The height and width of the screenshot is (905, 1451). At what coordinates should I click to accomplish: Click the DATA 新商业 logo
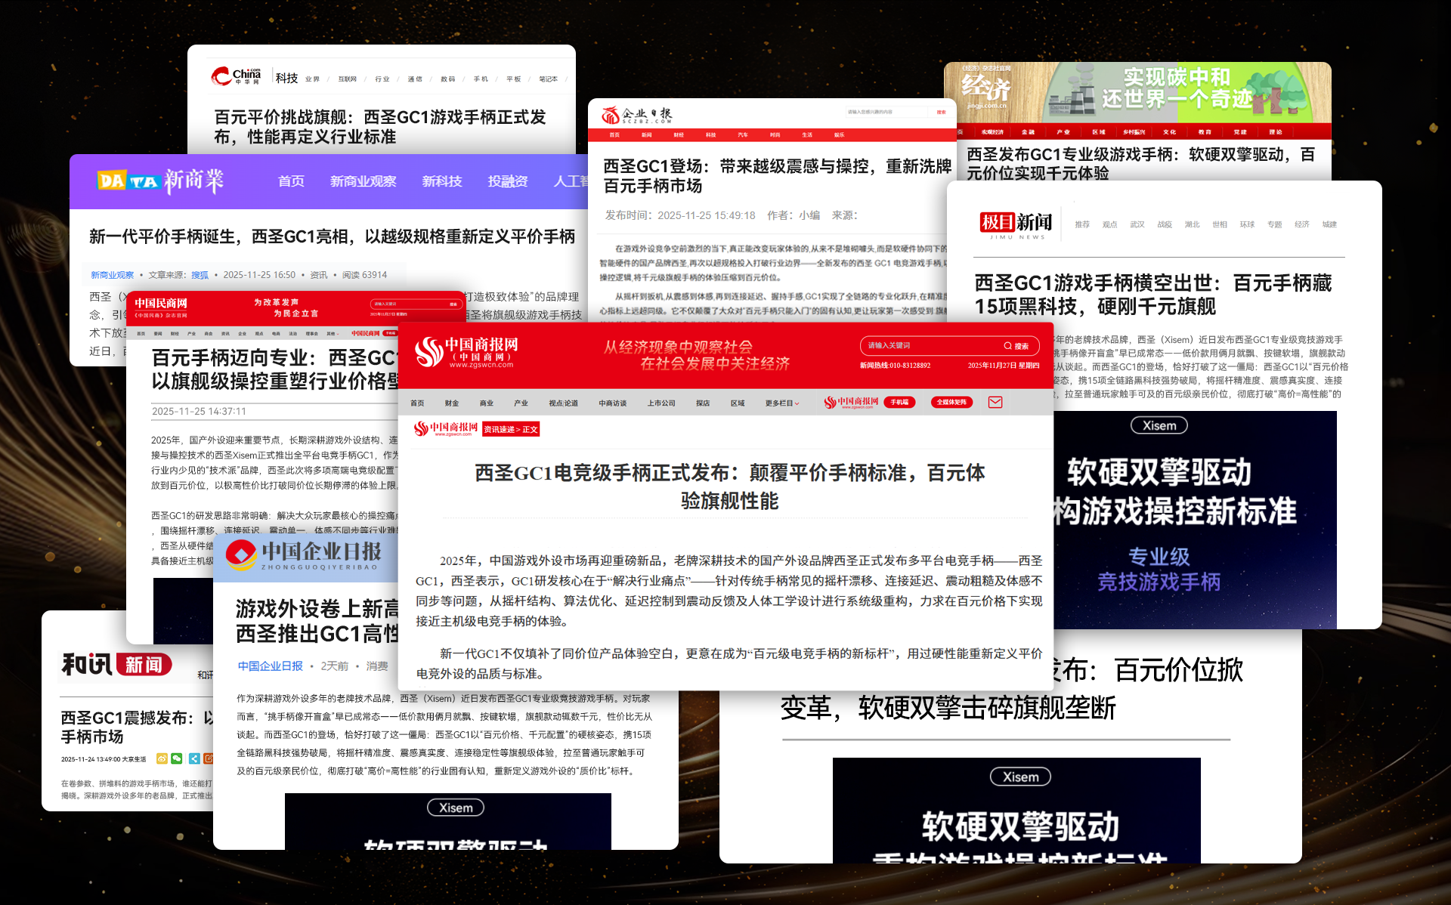click(159, 181)
